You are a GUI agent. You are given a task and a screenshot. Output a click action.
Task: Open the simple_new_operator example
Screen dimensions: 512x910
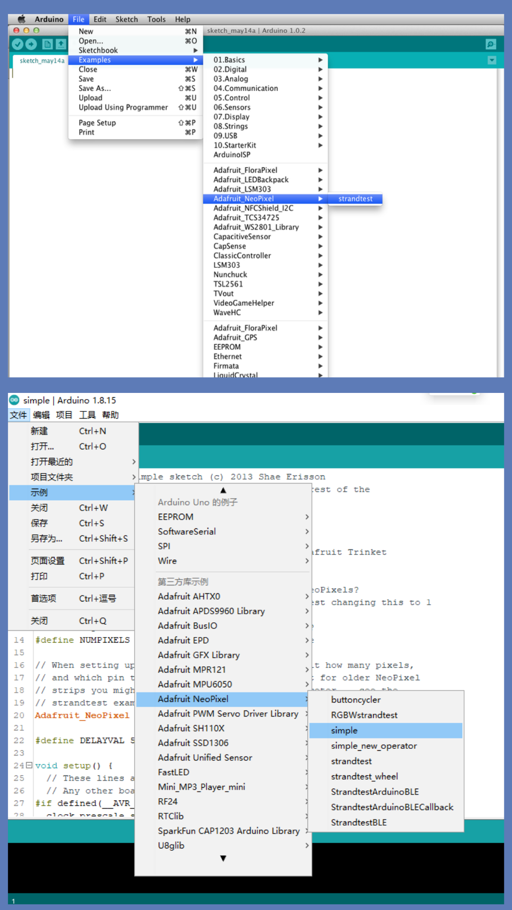(386, 746)
